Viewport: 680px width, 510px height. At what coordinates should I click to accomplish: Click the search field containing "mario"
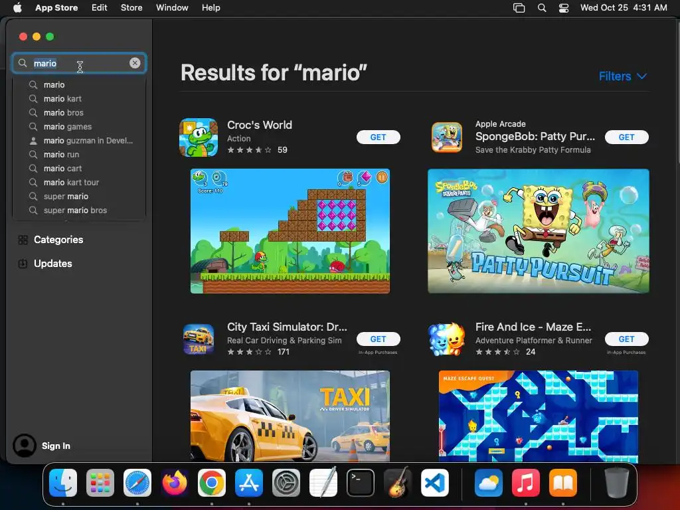point(79,63)
